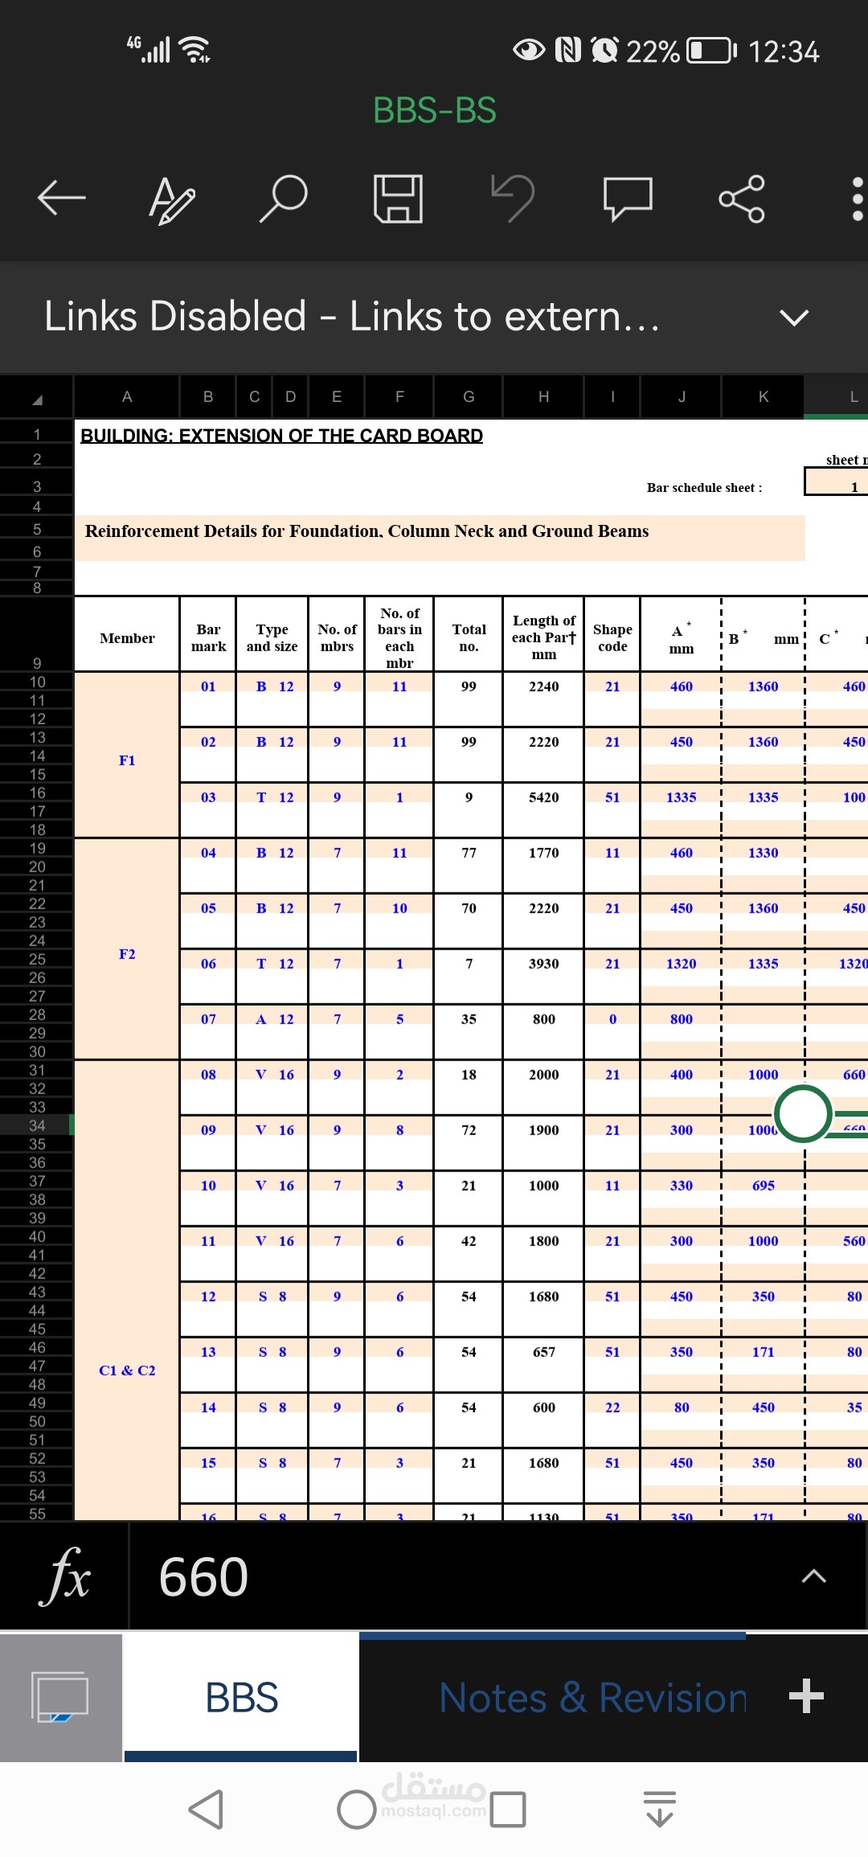Select column H header
Image resolution: width=868 pixels, height=1857 pixels.
[x=544, y=396]
